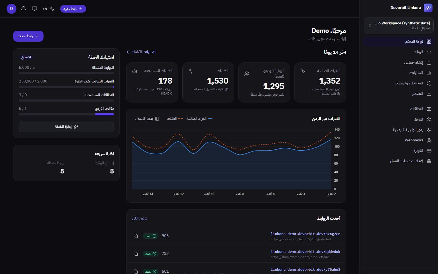
Task: Expand the Workspace switcher dropdown
Action: pyautogui.click(x=399, y=25)
